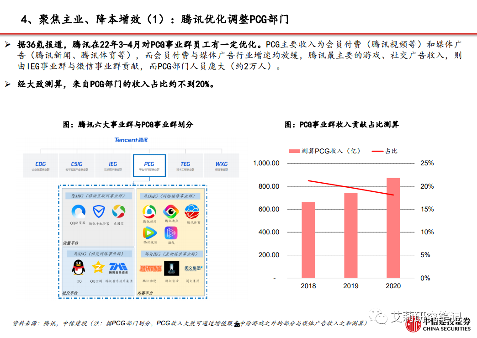Click the 1,000.00 left axis label
The image size is (477, 338).
266,163
